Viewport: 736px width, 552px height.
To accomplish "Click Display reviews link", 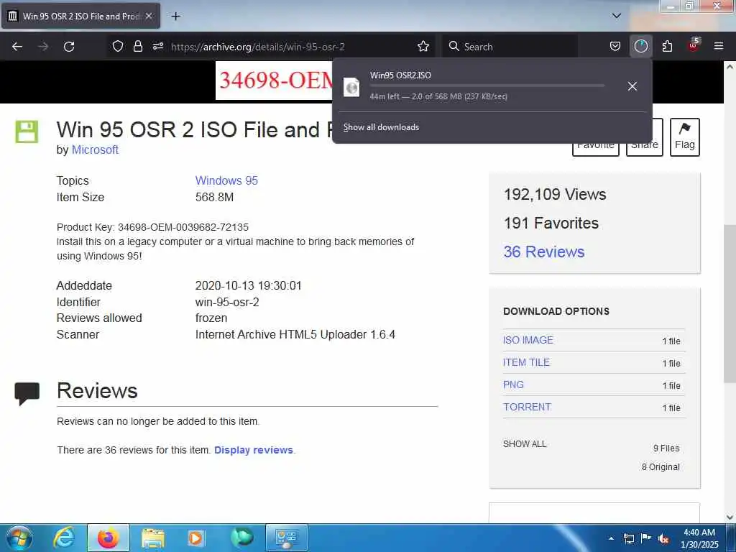I will tap(254, 450).
